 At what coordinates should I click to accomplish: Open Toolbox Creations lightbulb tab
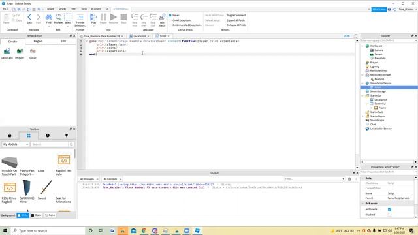coord(67,136)
